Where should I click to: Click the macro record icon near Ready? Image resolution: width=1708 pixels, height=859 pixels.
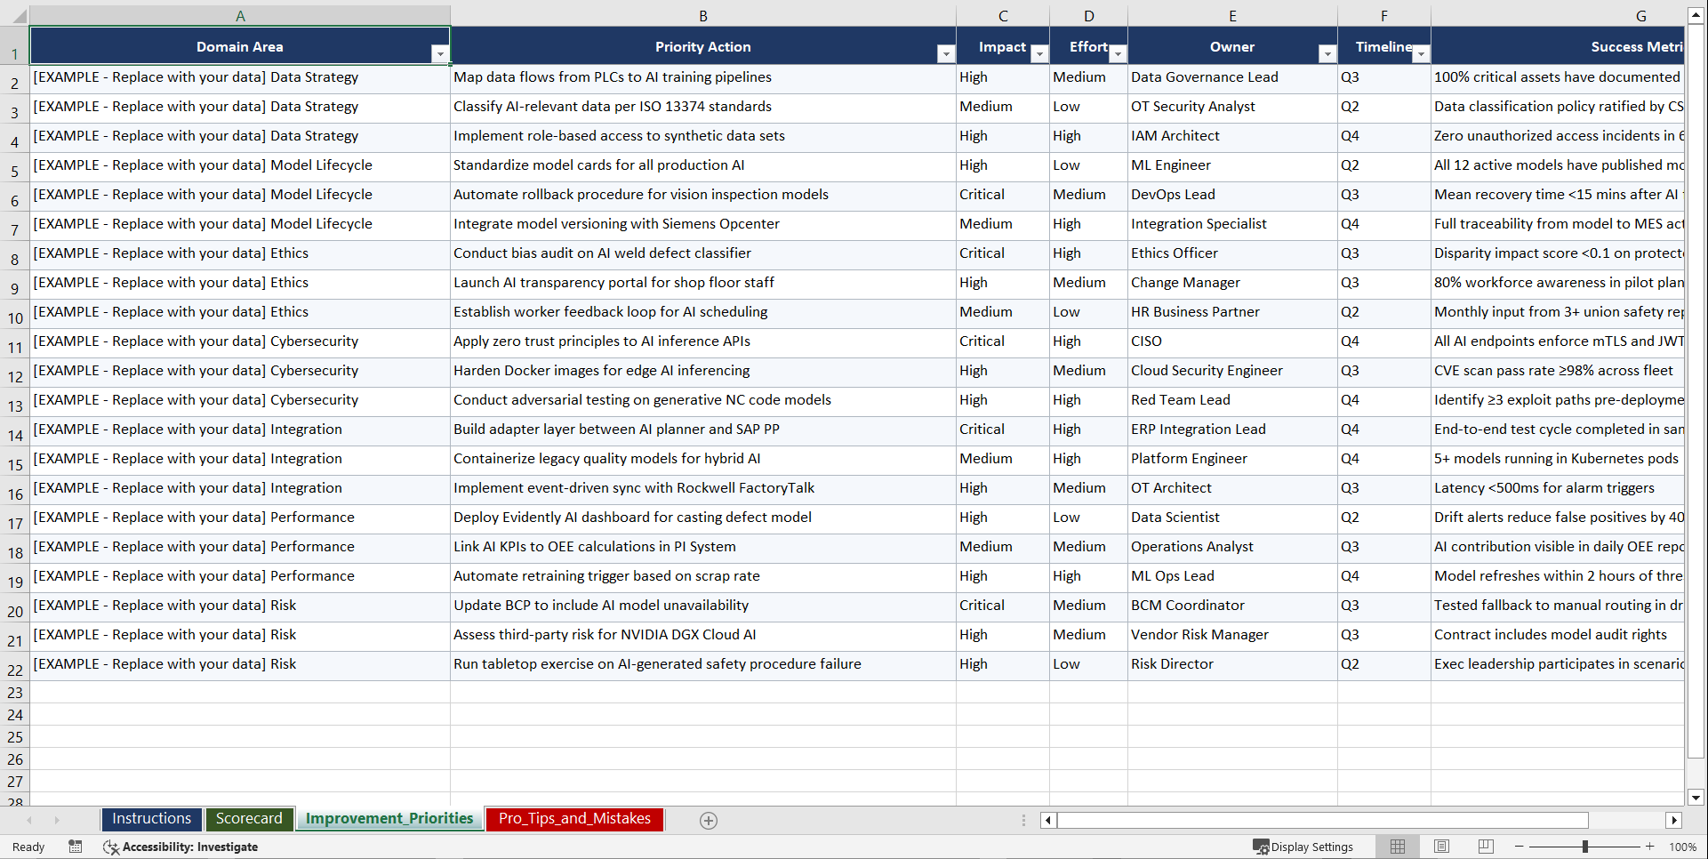76,847
